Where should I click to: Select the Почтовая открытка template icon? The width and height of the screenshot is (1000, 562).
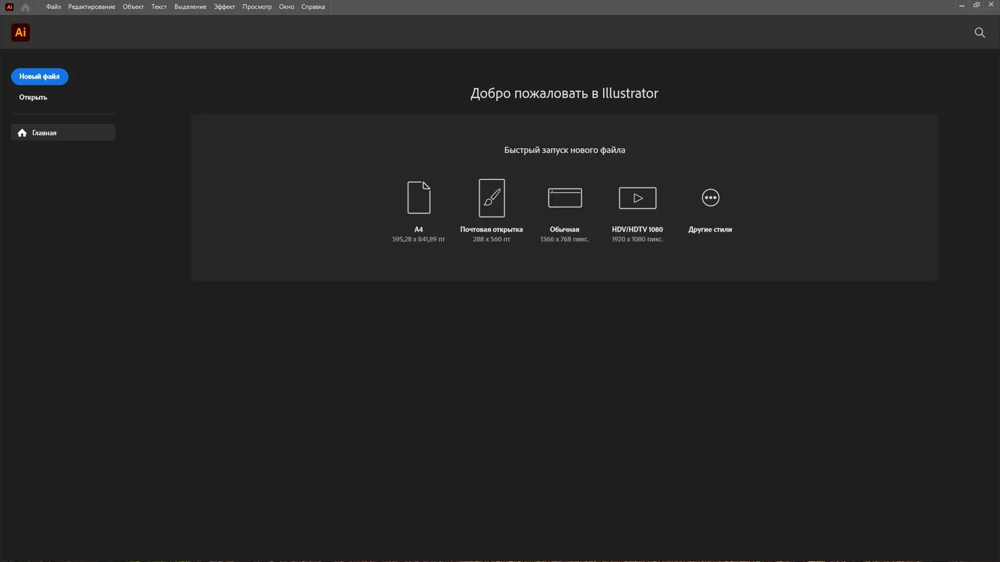coord(492,198)
